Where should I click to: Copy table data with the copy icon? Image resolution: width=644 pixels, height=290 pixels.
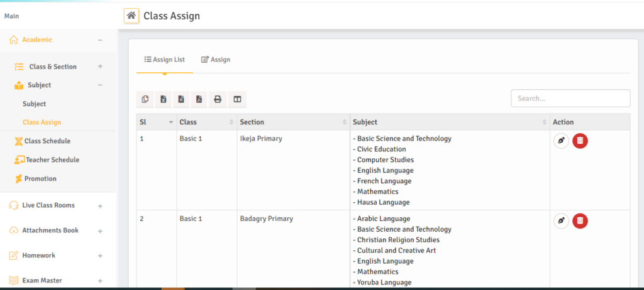tap(145, 99)
